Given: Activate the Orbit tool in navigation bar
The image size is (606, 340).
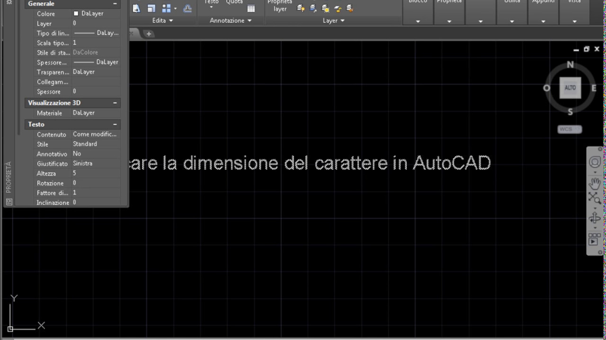Looking at the screenshot, I should [x=595, y=218].
